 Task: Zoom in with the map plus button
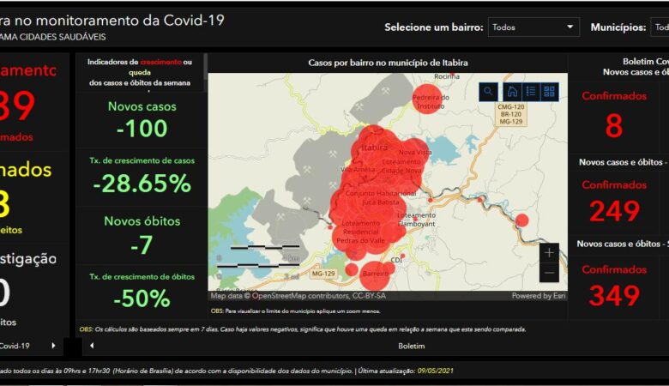coord(550,252)
